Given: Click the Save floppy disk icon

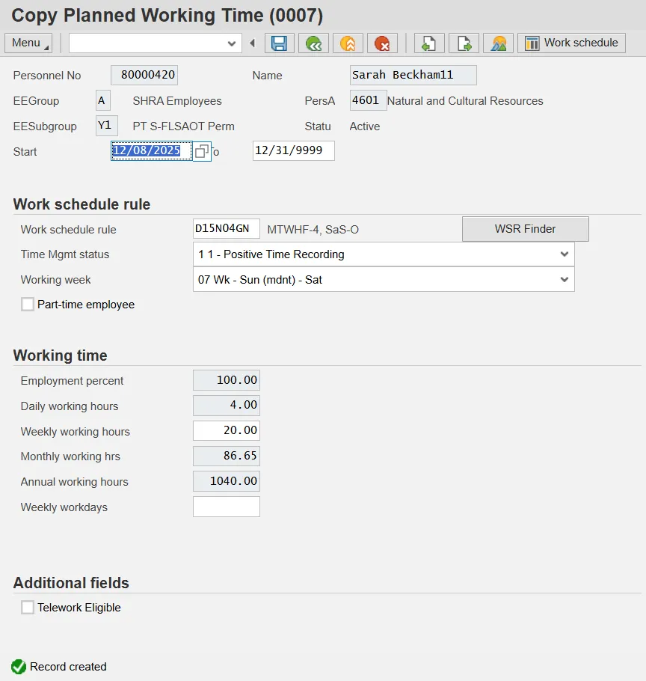Looking at the screenshot, I should coord(280,43).
